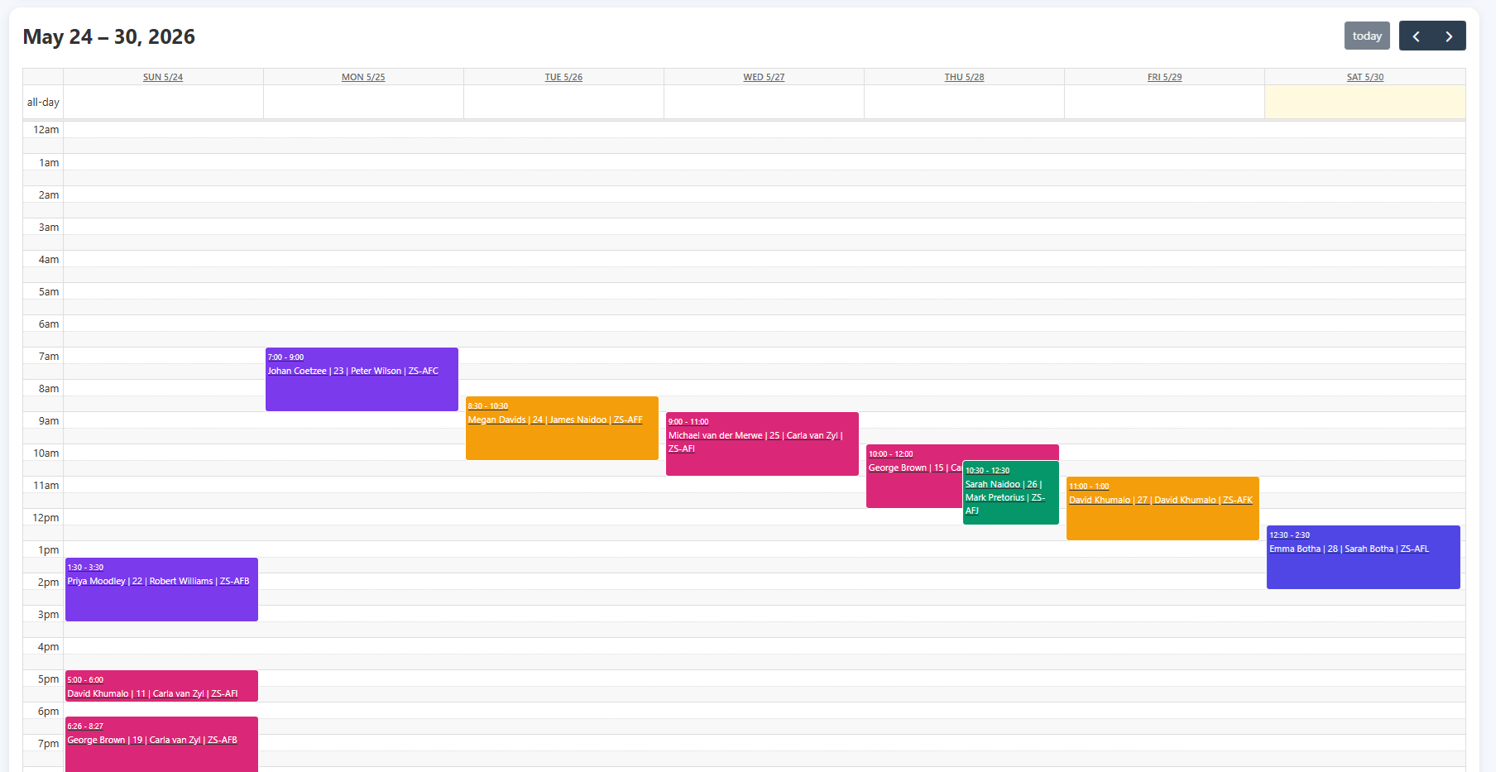Open the FRI 5/29 day header link

click(1164, 77)
